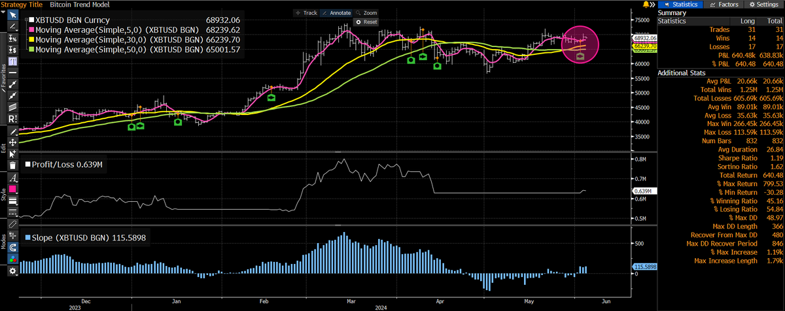Open the gear settings in left toolbar
This screenshot has height=311, width=785.
coord(12,270)
